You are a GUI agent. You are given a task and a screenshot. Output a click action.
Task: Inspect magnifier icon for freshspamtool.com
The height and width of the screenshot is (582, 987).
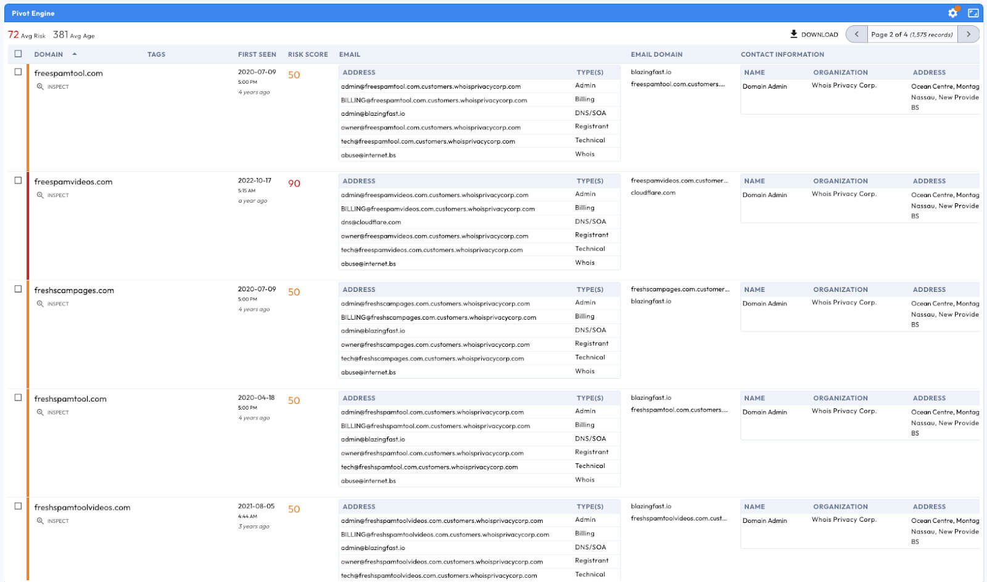click(40, 413)
